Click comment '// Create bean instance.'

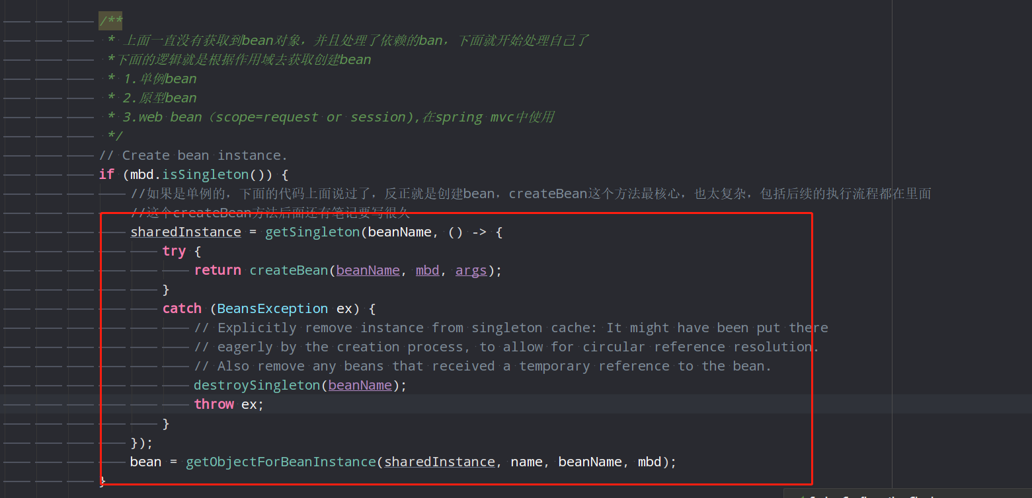(193, 156)
